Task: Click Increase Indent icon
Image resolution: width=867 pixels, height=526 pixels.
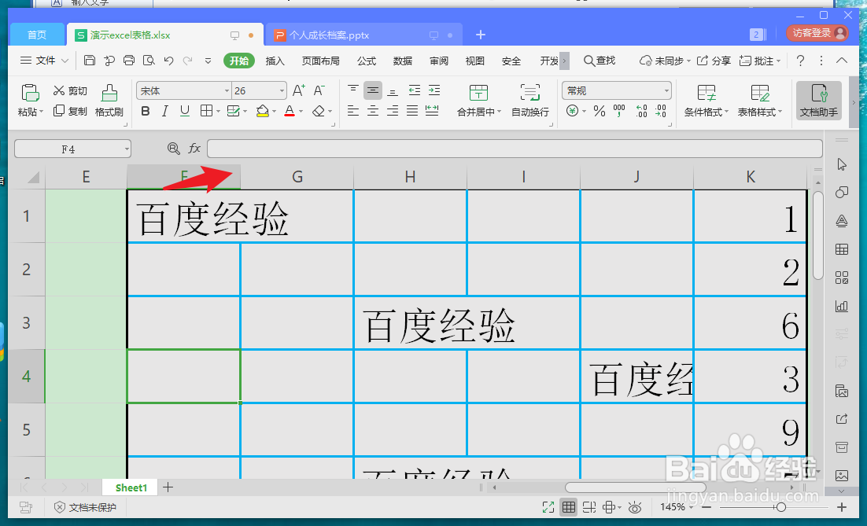Action: click(x=434, y=90)
